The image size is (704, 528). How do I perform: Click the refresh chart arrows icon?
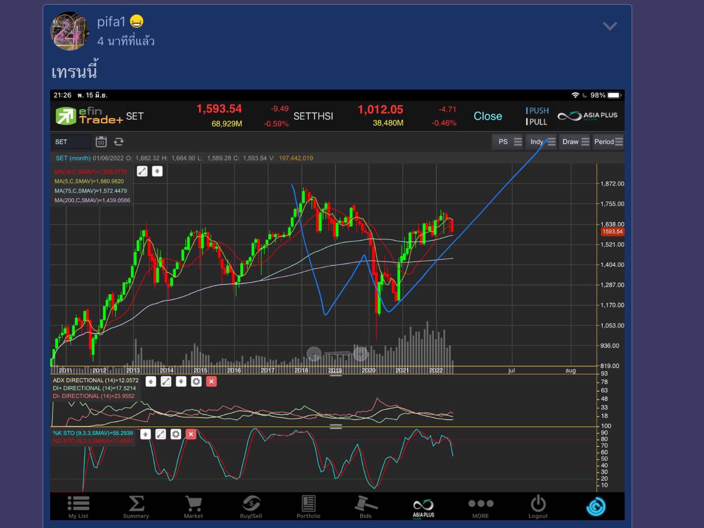(119, 142)
